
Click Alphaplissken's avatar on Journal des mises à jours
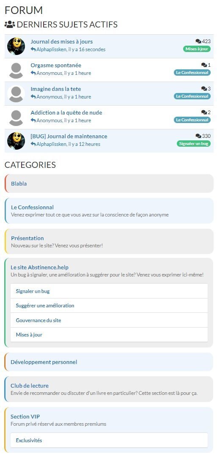pyautogui.click(x=16, y=46)
